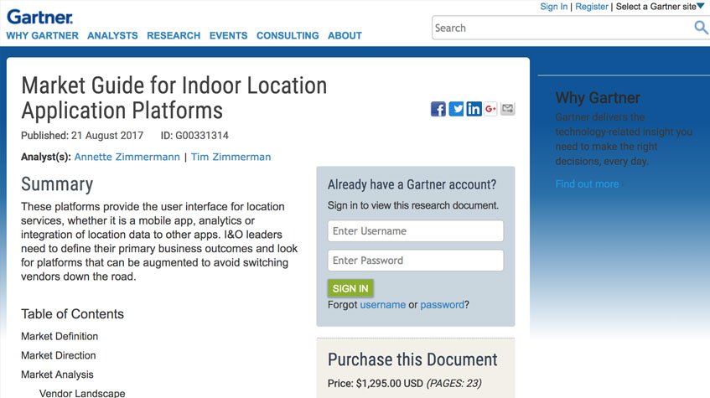The height and width of the screenshot is (398, 710).
Task: Click Price: $1,295.00 USD text
Action: [x=376, y=384]
